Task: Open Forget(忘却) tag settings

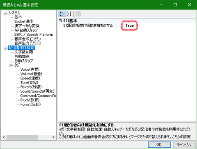Action: pyautogui.click(x=30, y=105)
